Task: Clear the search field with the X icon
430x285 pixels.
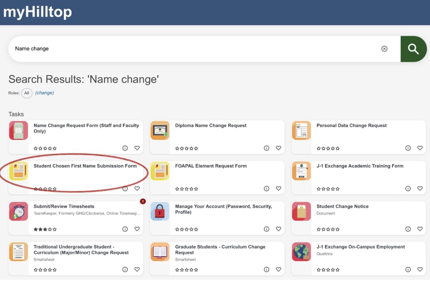Action: click(384, 49)
